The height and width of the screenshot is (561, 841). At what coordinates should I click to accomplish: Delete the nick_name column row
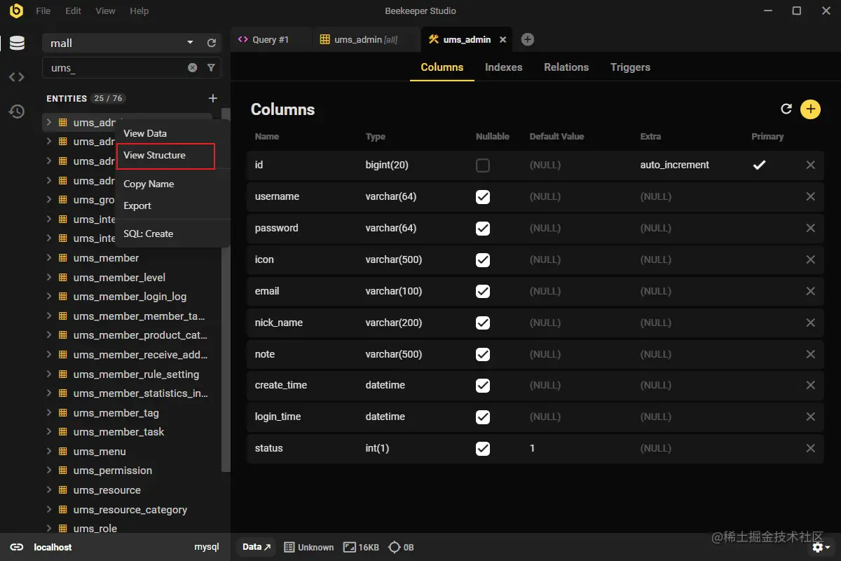(x=811, y=323)
